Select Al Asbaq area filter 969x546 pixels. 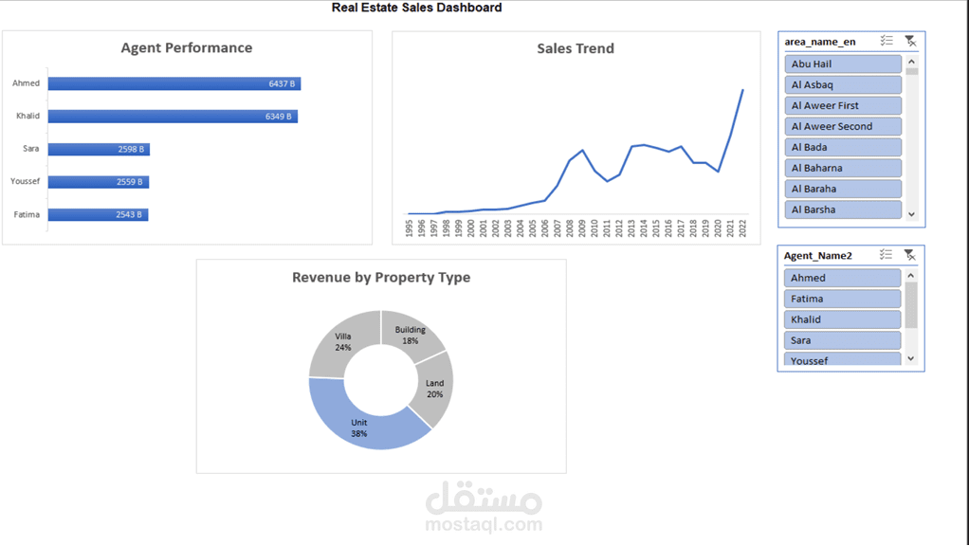coord(843,84)
